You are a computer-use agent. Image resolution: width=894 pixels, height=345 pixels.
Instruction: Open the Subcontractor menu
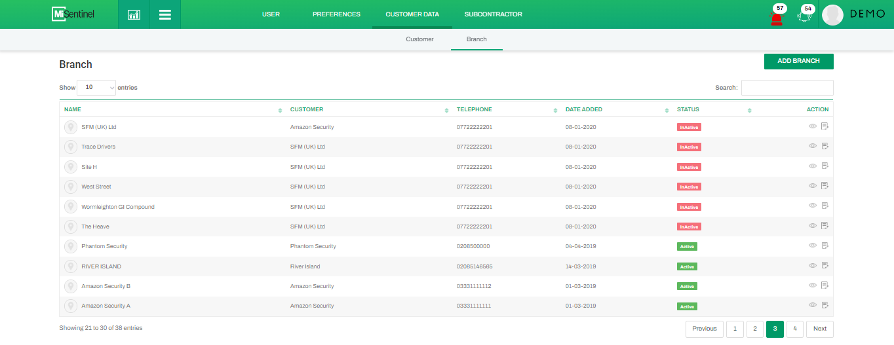(x=493, y=14)
